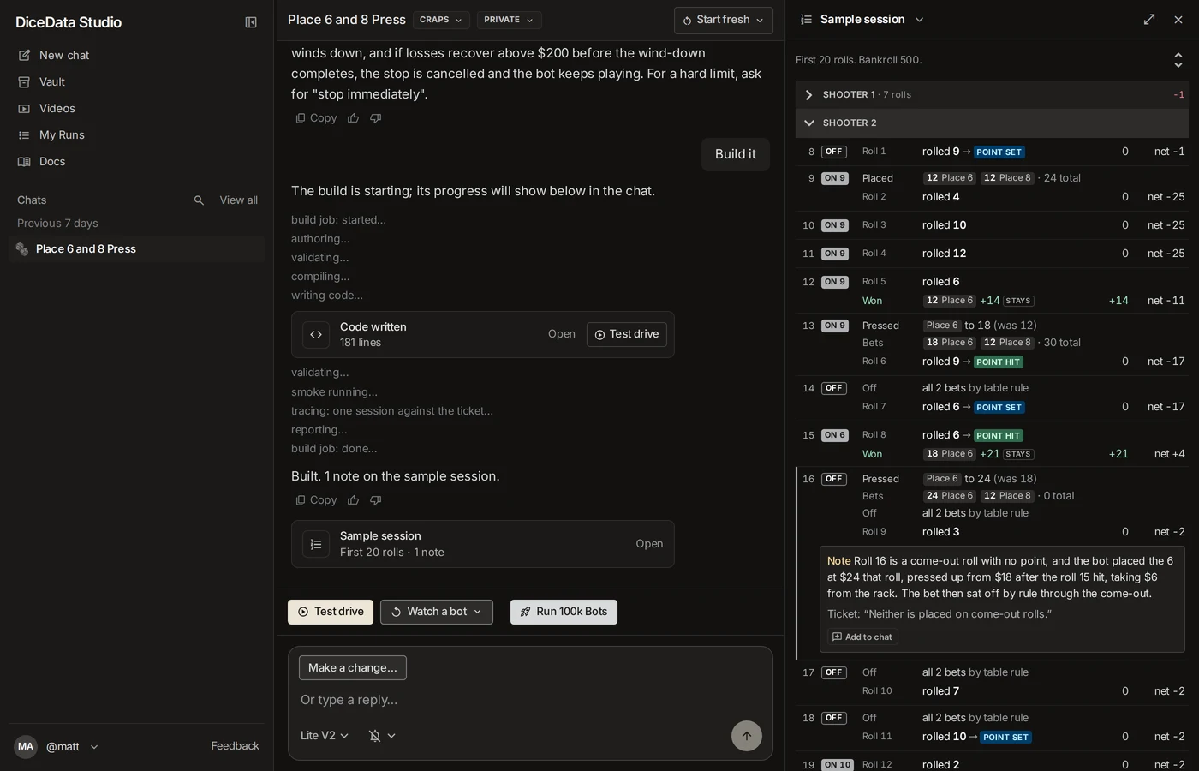Click the Sample session list icon in chat
1199x771 pixels.
tap(316, 544)
